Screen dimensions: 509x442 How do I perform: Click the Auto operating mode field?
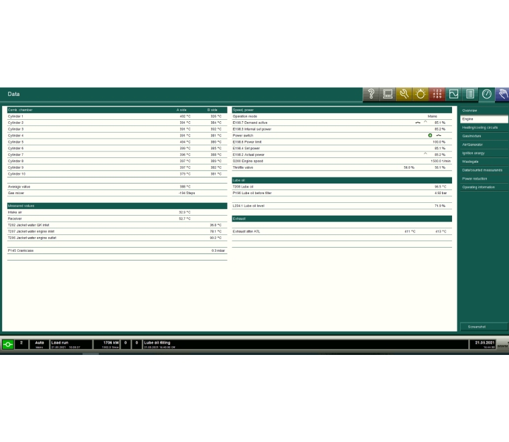pyautogui.click(x=40, y=344)
